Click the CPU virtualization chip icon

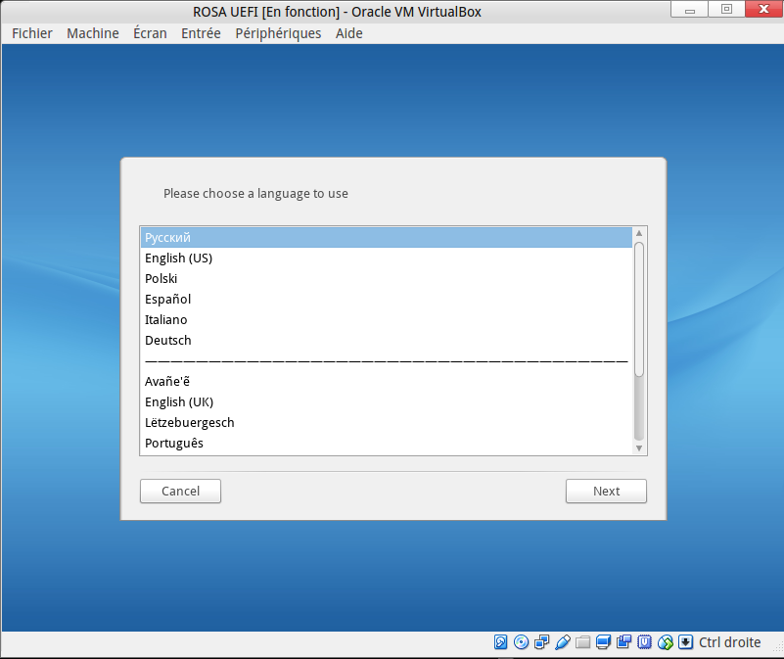tap(644, 642)
